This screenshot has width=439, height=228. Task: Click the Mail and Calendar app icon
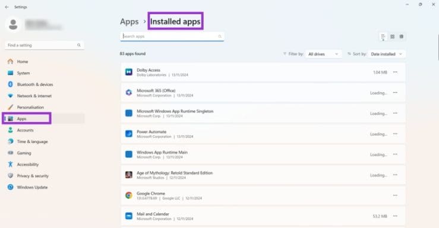click(129, 216)
